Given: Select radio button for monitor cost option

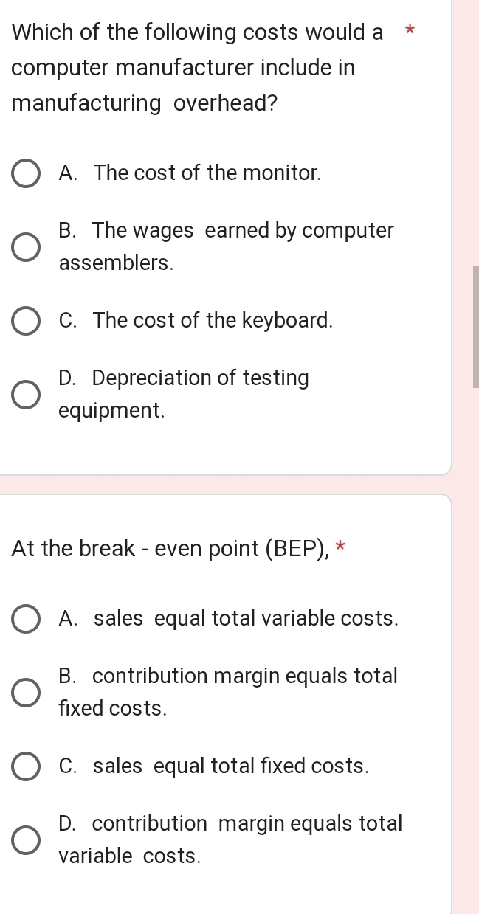Looking at the screenshot, I should tap(27, 174).
